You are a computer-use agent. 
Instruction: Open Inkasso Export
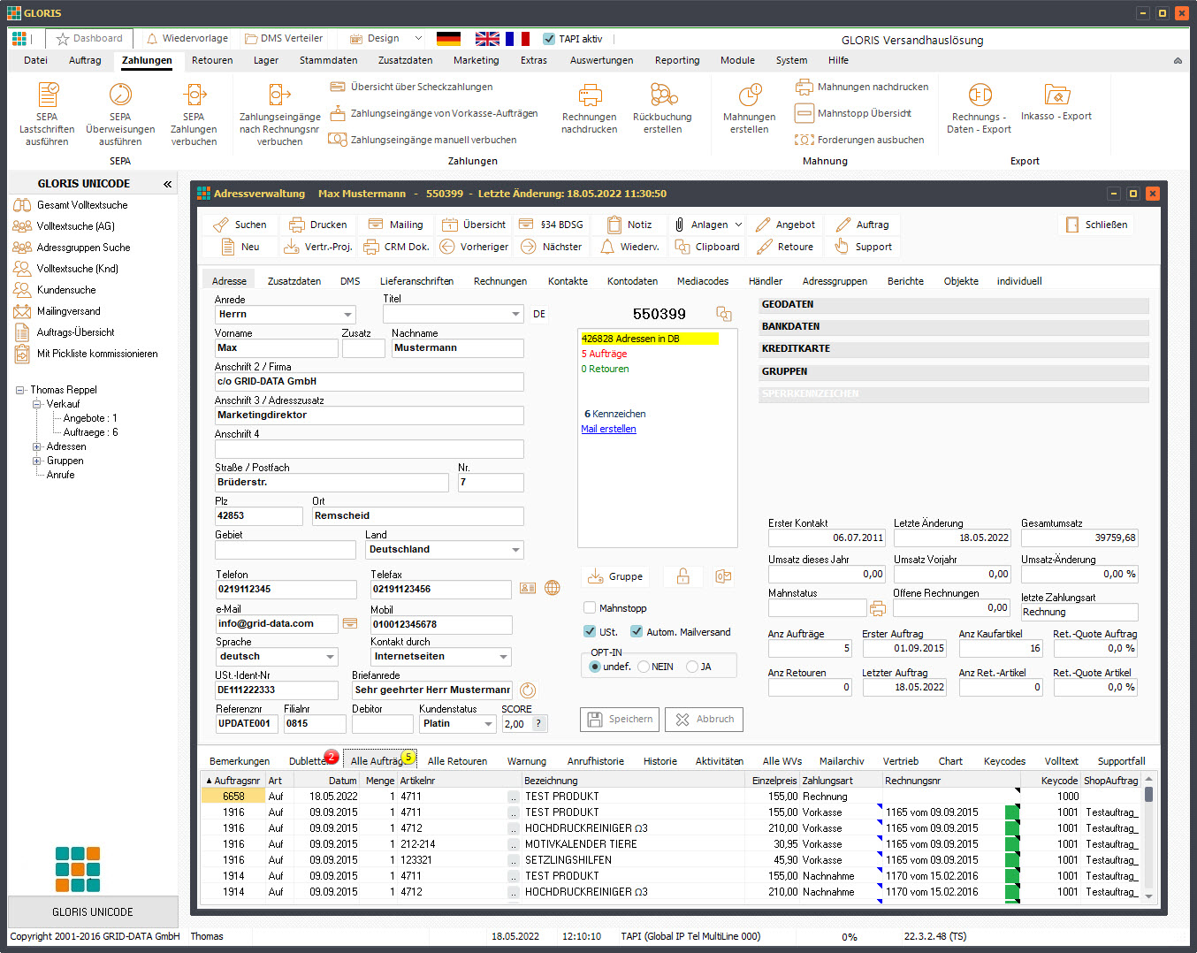point(1056,103)
